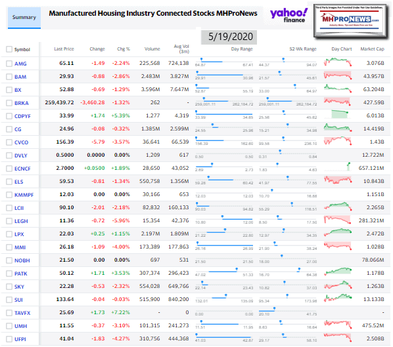This screenshot has height=347, width=393.
Task: Open the BRKA ticker link
Action: (x=22, y=103)
